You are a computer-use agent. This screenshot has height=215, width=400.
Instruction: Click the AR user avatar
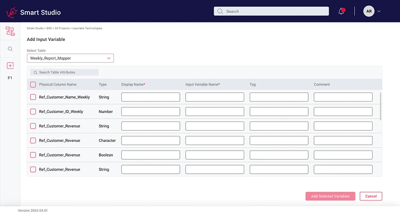point(369,11)
